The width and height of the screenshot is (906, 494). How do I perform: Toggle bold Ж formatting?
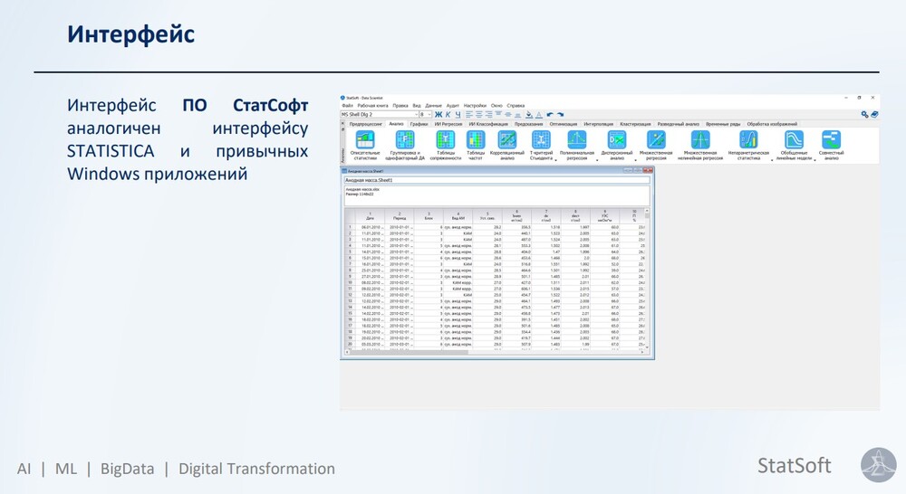(439, 115)
